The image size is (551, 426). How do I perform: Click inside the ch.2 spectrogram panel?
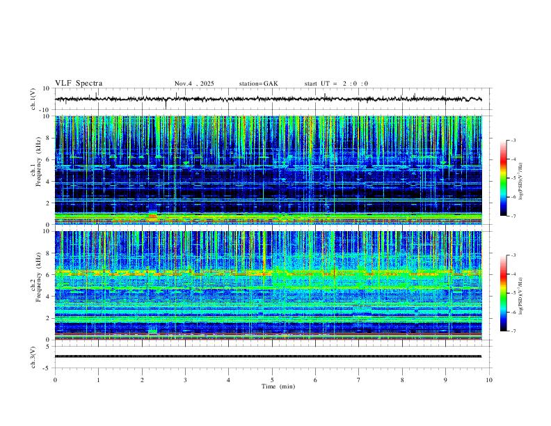[268, 285]
